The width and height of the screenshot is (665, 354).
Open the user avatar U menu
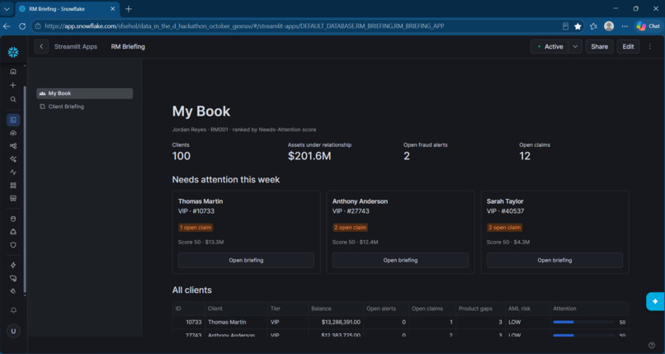pyautogui.click(x=13, y=331)
